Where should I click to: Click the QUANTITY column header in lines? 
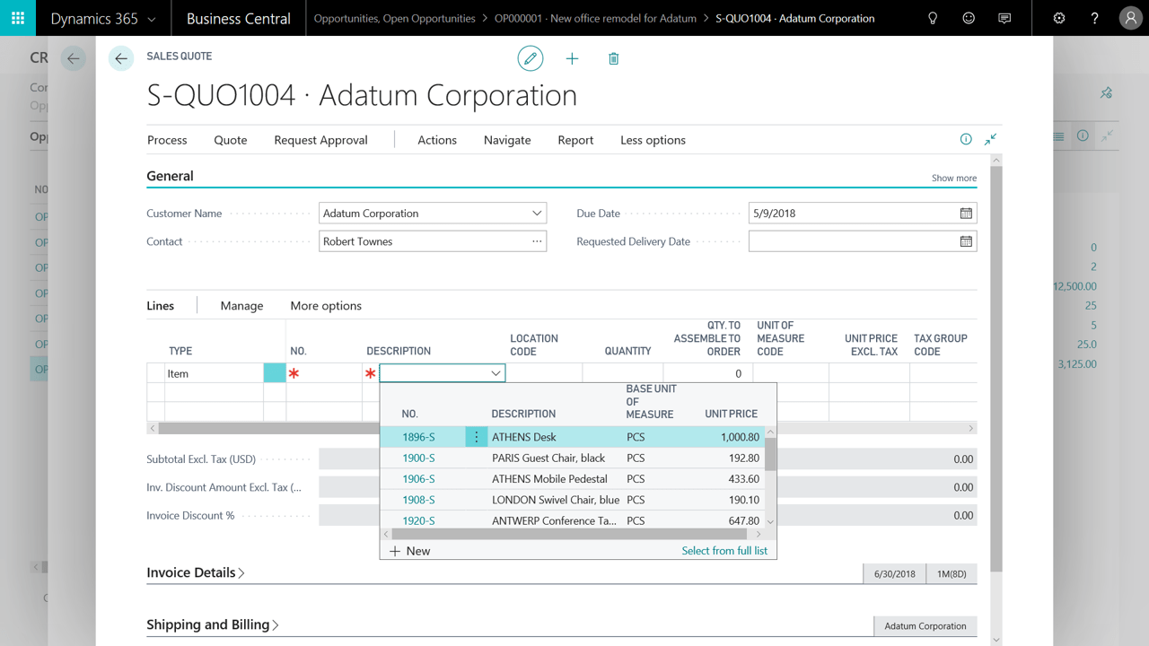click(627, 351)
